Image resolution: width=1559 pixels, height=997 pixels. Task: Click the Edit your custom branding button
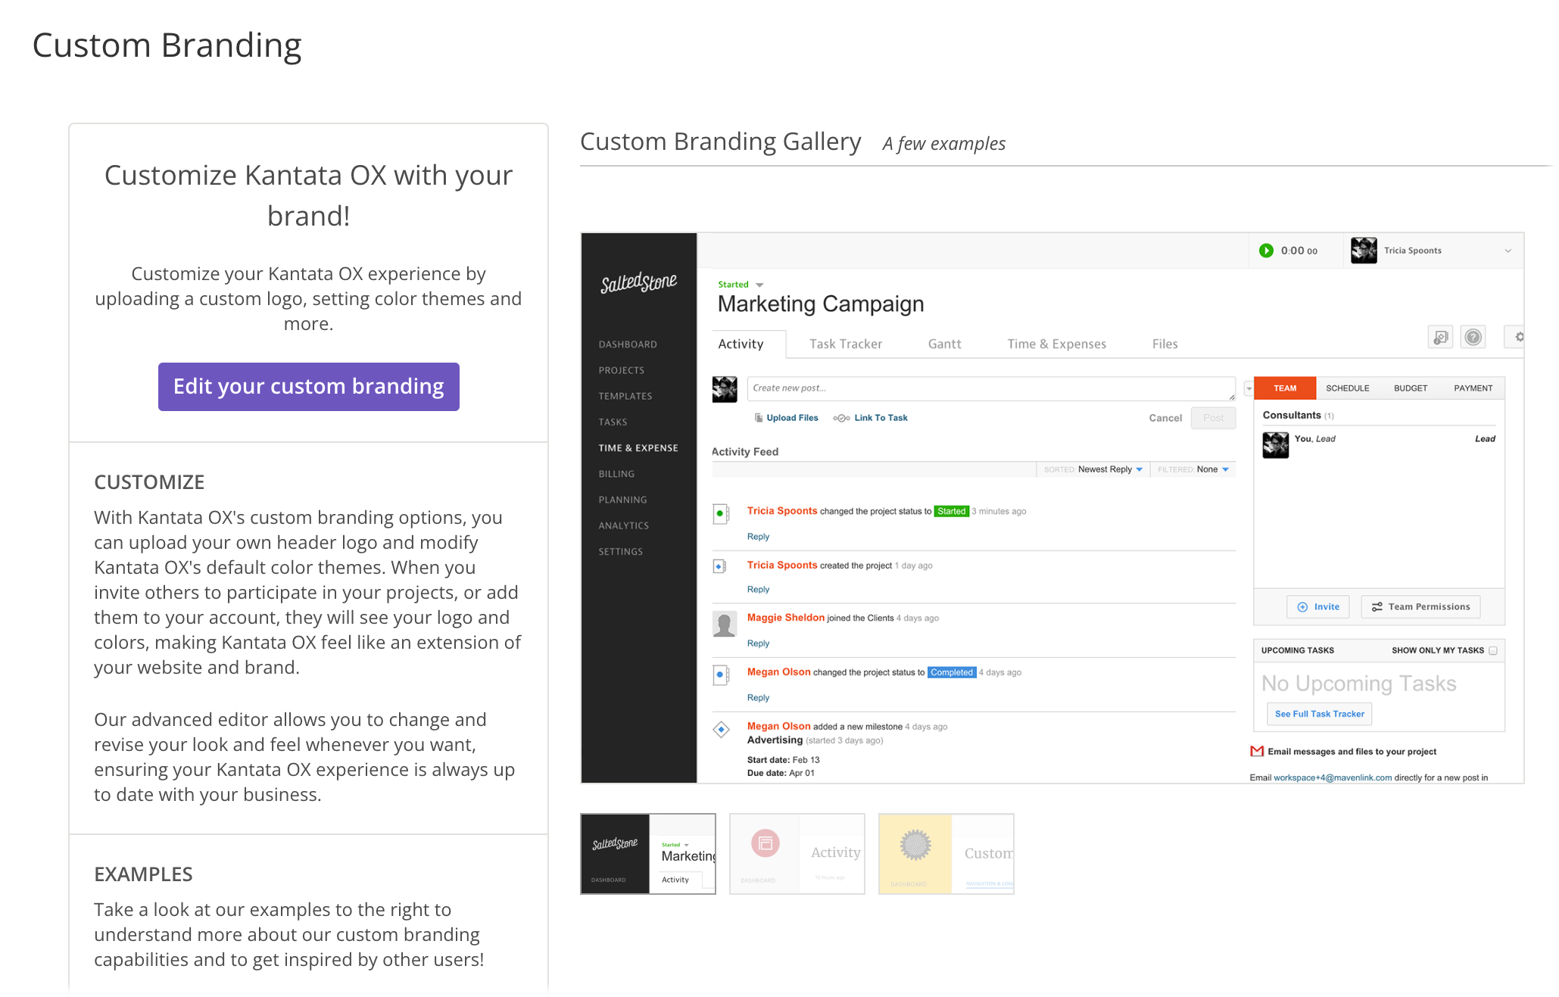point(308,386)
